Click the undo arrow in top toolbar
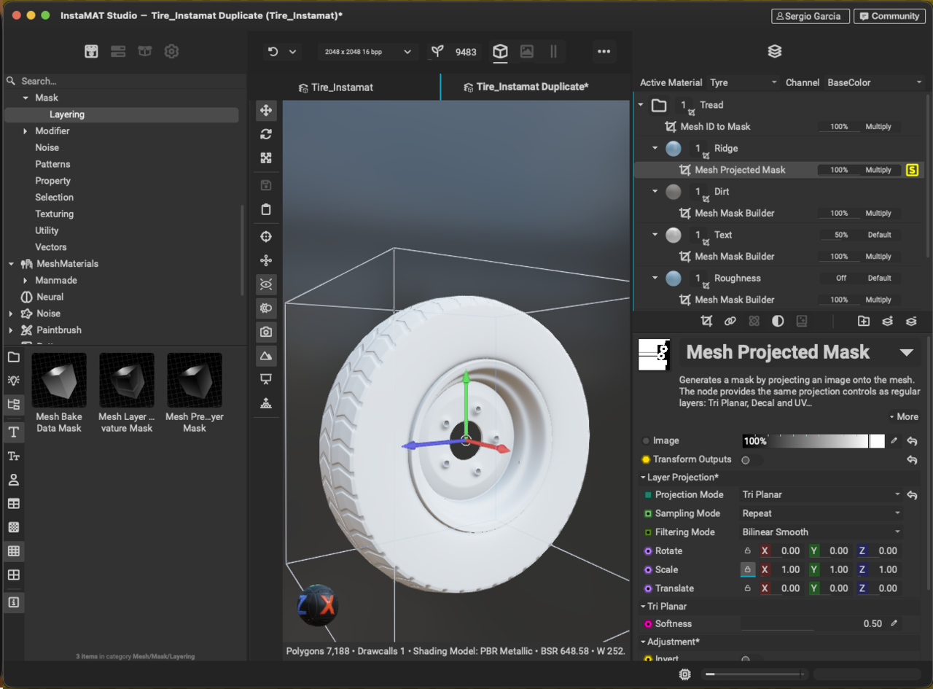Viewport: 933px width, 689px height. [273, 52]
